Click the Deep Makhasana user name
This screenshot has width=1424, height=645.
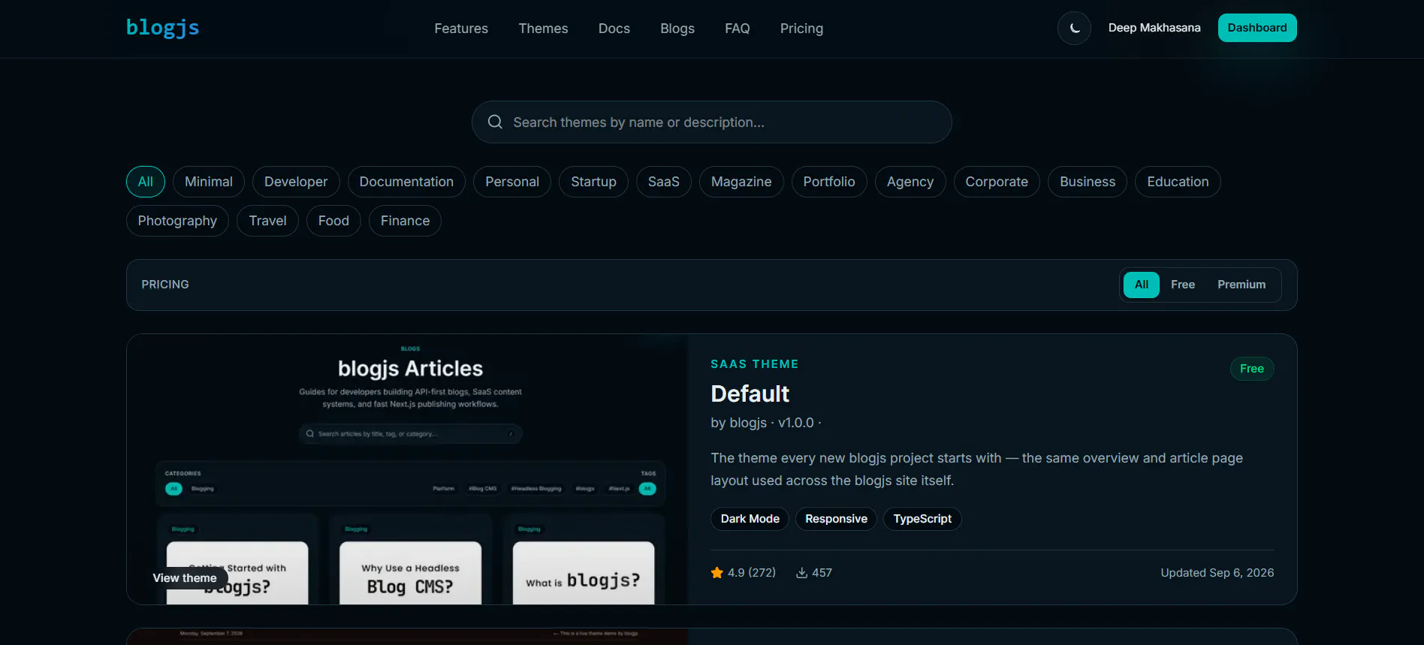tap(1154, 28)
